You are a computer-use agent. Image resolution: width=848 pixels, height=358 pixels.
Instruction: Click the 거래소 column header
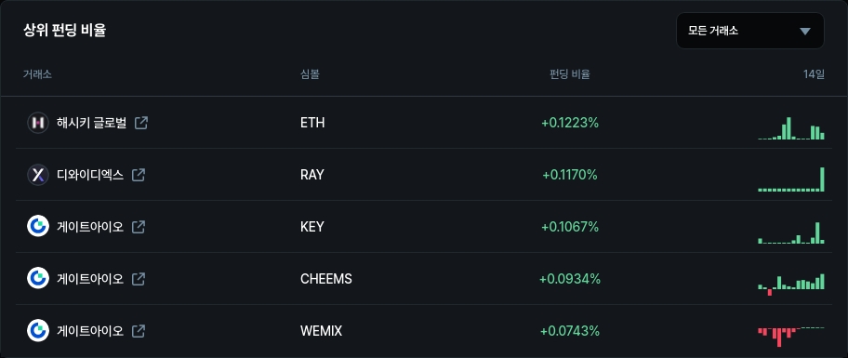(x=37, y=74)
